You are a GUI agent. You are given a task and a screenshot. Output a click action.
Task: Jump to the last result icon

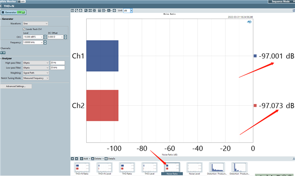click(x=77, y=158)
